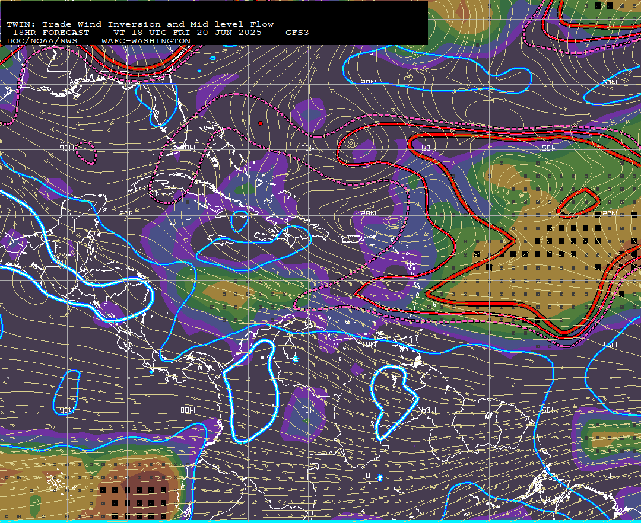The width and height of the screenshot is (641, 523).
Task: Select the 'GFS3' model label
Action: click(x=297, y=33)
